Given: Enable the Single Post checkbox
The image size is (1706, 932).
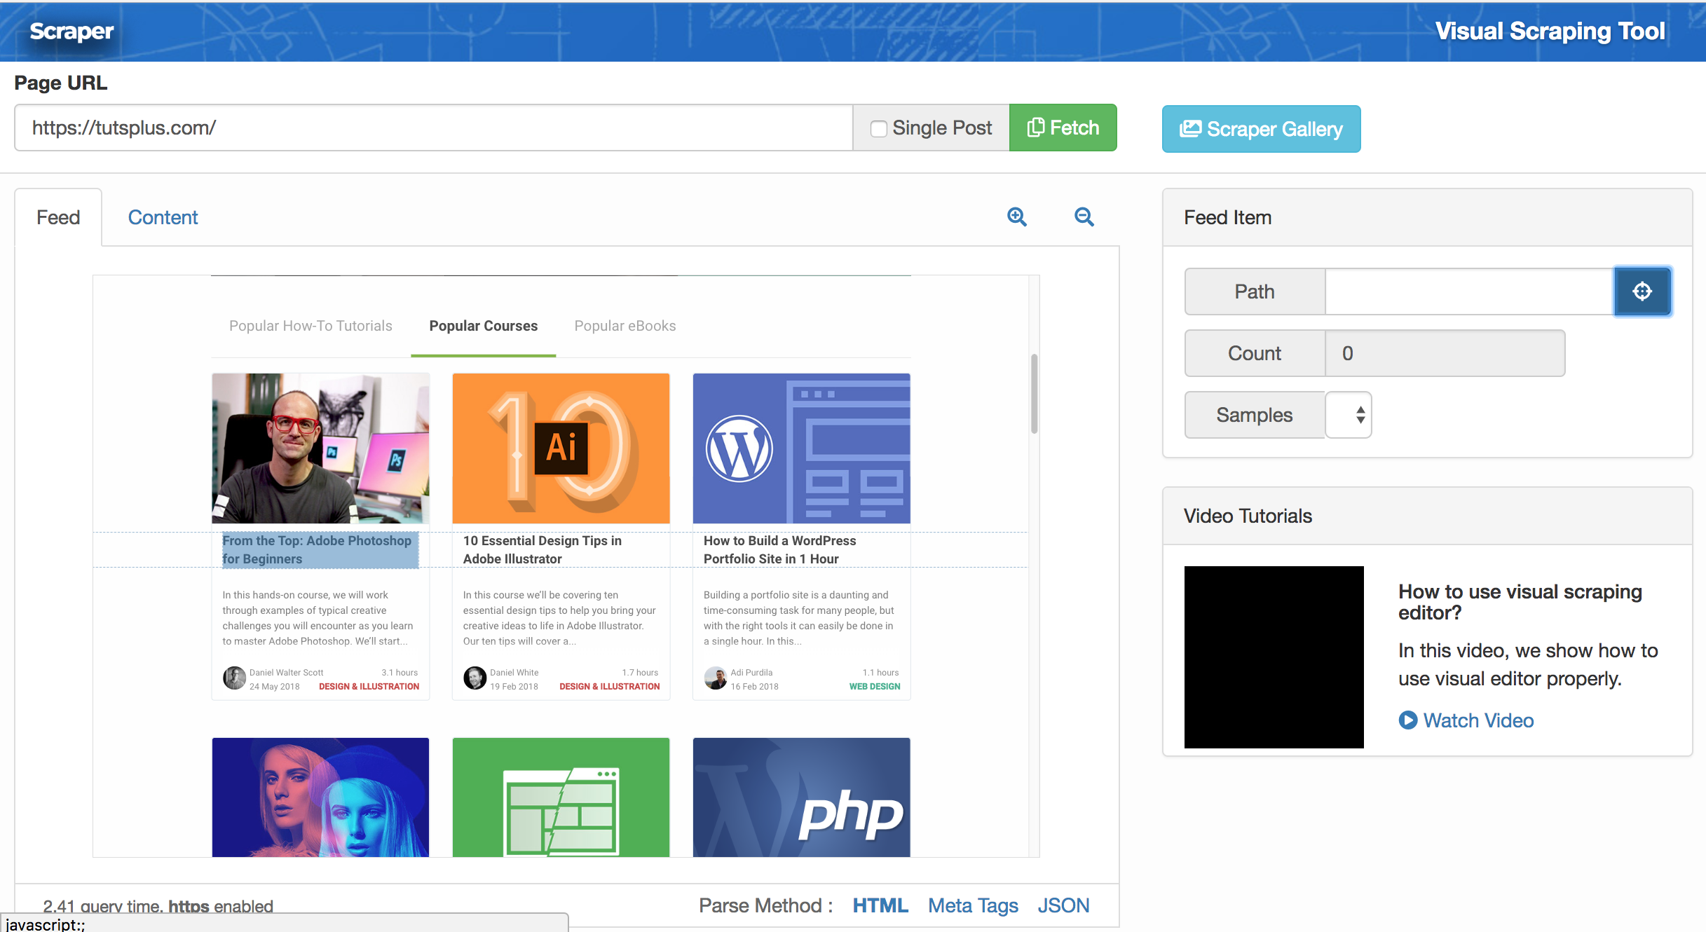Looking at the screenshot, I should pyautogui.click(x=878, y=128).
